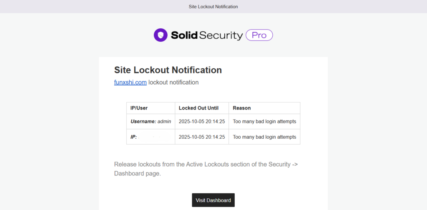Click the reason text in the IP row
This screenshot has height=210, width=427.
pyautogui.click(x=264, y=137)
